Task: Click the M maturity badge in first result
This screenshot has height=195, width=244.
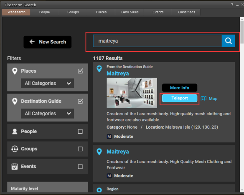Action: point(109,137)
